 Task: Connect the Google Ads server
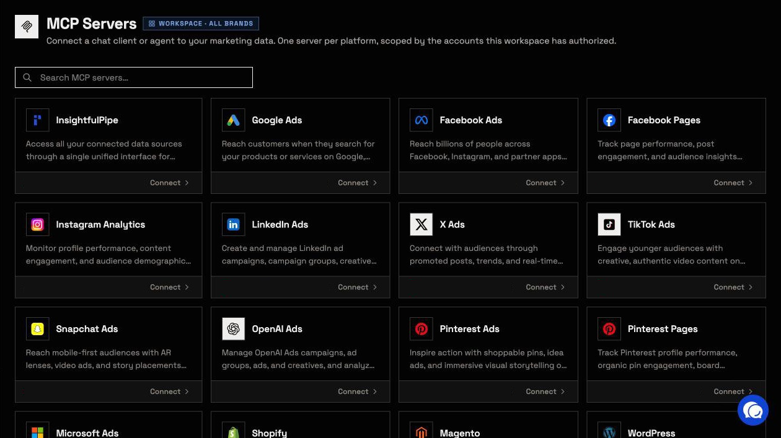[357, 183]
